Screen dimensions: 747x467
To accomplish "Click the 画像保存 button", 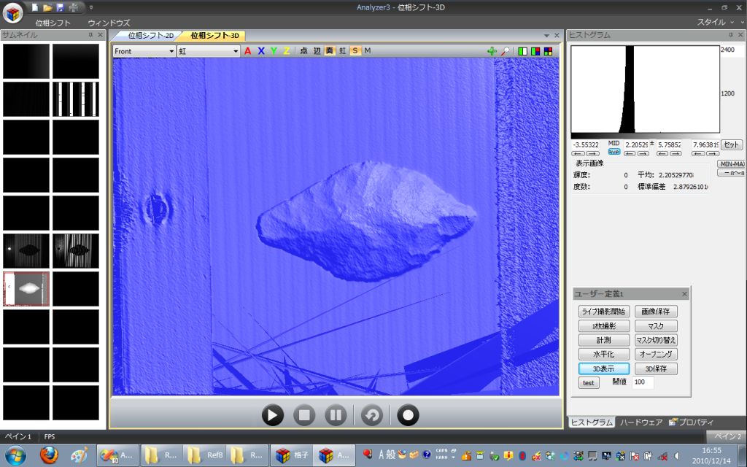I will pos(656,312).
